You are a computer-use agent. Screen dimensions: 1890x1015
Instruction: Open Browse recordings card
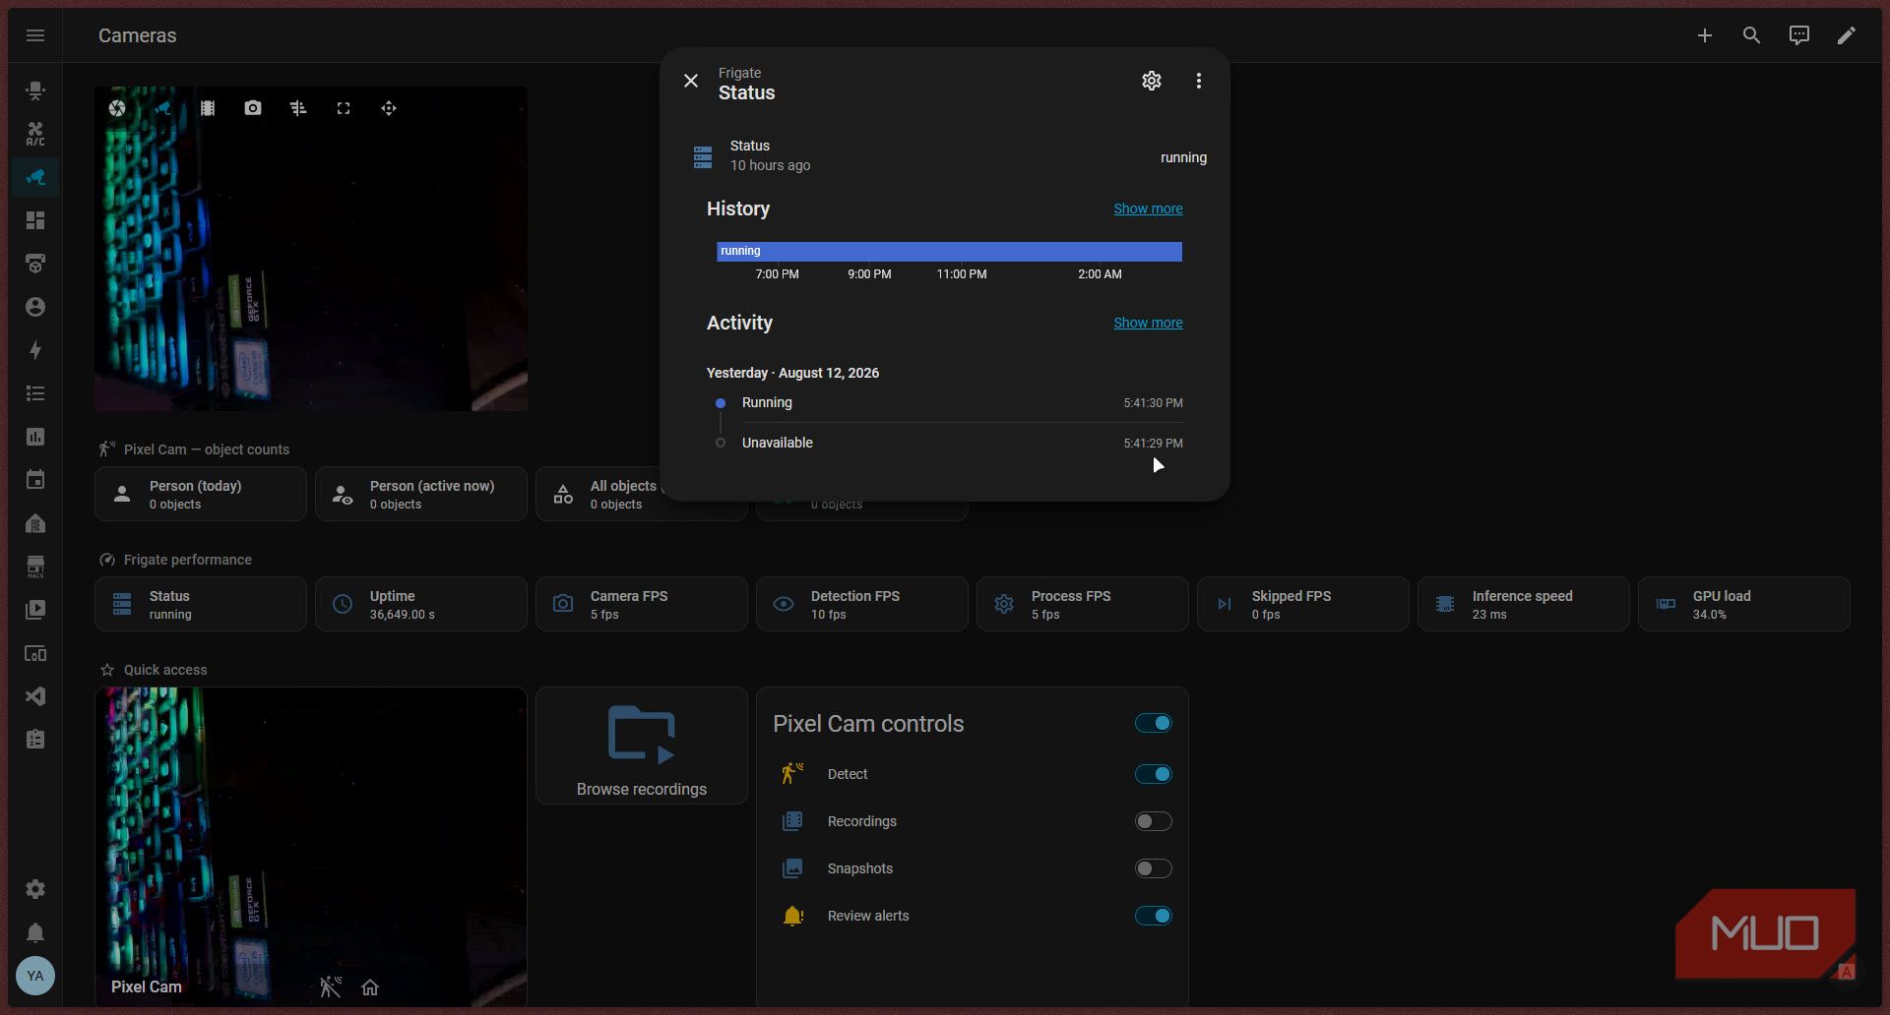pyautogui.click(x=642, y=746)
